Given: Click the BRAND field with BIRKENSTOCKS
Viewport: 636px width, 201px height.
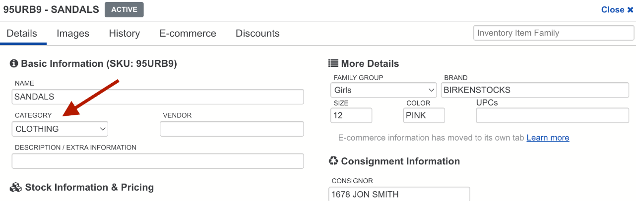Looking at the screenshot, I should click(535, 90).
